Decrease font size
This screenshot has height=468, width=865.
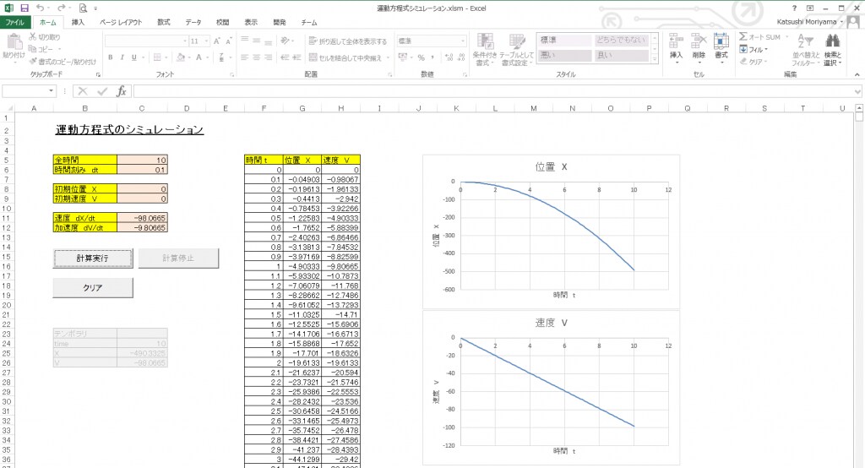click(228, 41)
